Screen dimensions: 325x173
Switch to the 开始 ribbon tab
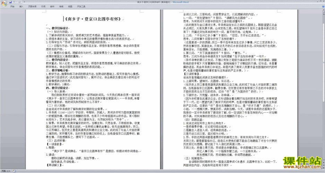[12, 7]
